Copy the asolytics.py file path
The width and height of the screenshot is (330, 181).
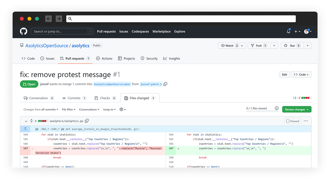pos(87,121)
